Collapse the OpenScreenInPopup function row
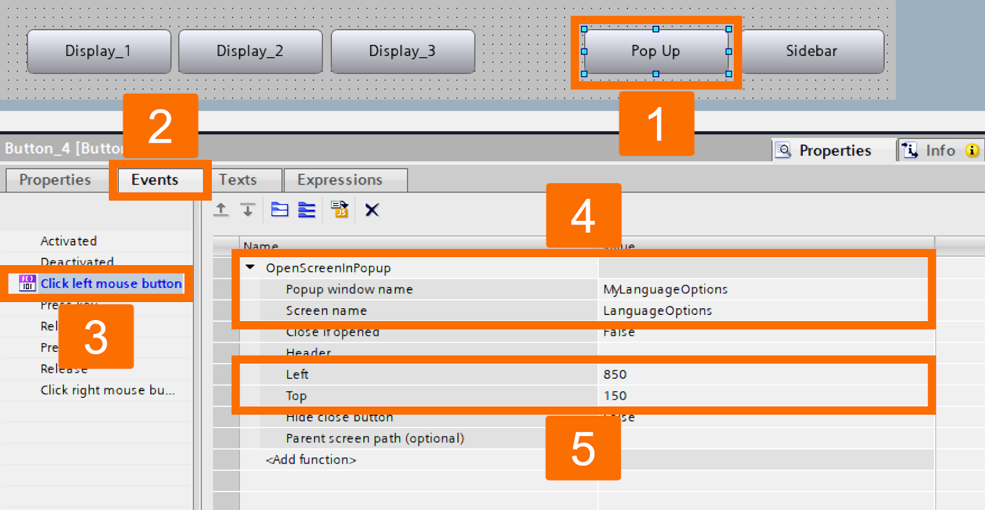 [x=250, y=268]
